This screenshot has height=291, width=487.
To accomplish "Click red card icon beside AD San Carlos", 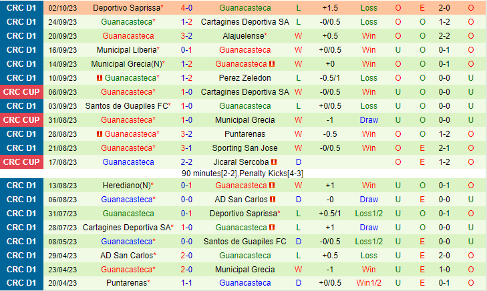I will 273,200.
